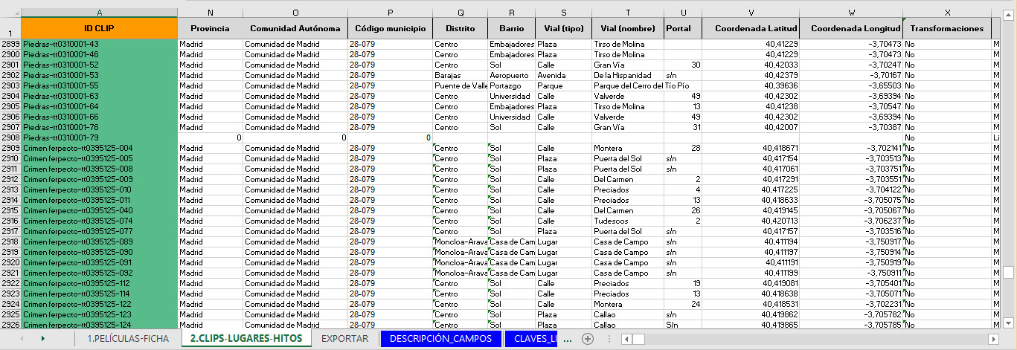Add a new sheet with the plus button
The height and width of the screenshot is (350, 1017).
pyautogui.click(x=588, y=339)
